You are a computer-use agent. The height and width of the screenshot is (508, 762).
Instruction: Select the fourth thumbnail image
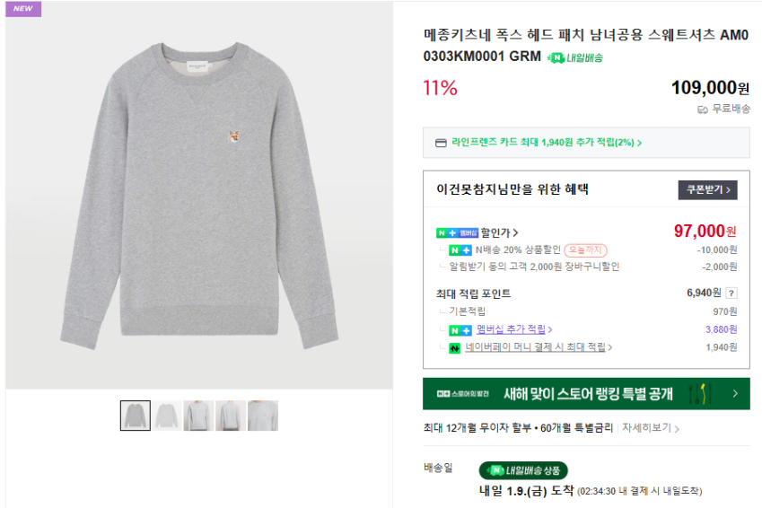pos(231,416)
